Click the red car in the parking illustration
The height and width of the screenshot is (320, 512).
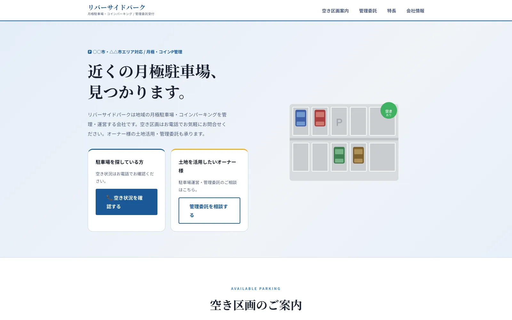[x=320, y=118]
